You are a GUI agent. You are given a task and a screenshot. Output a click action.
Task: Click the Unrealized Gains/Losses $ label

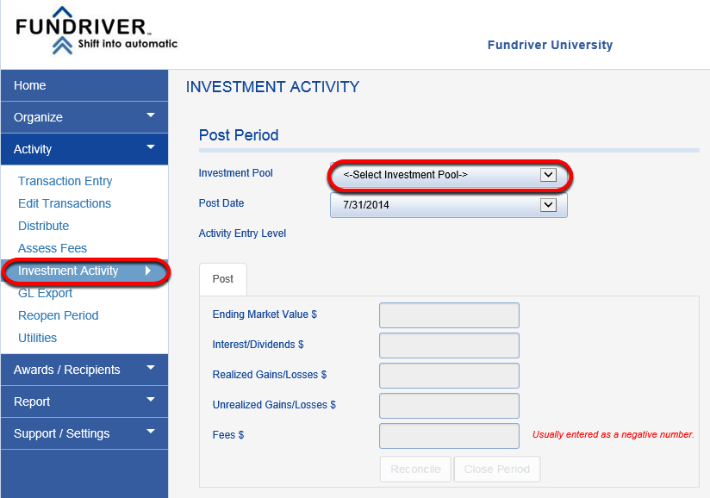coord(274,405)
